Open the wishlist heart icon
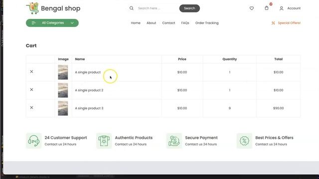319x179 pixels. click(x=252, y=8)
